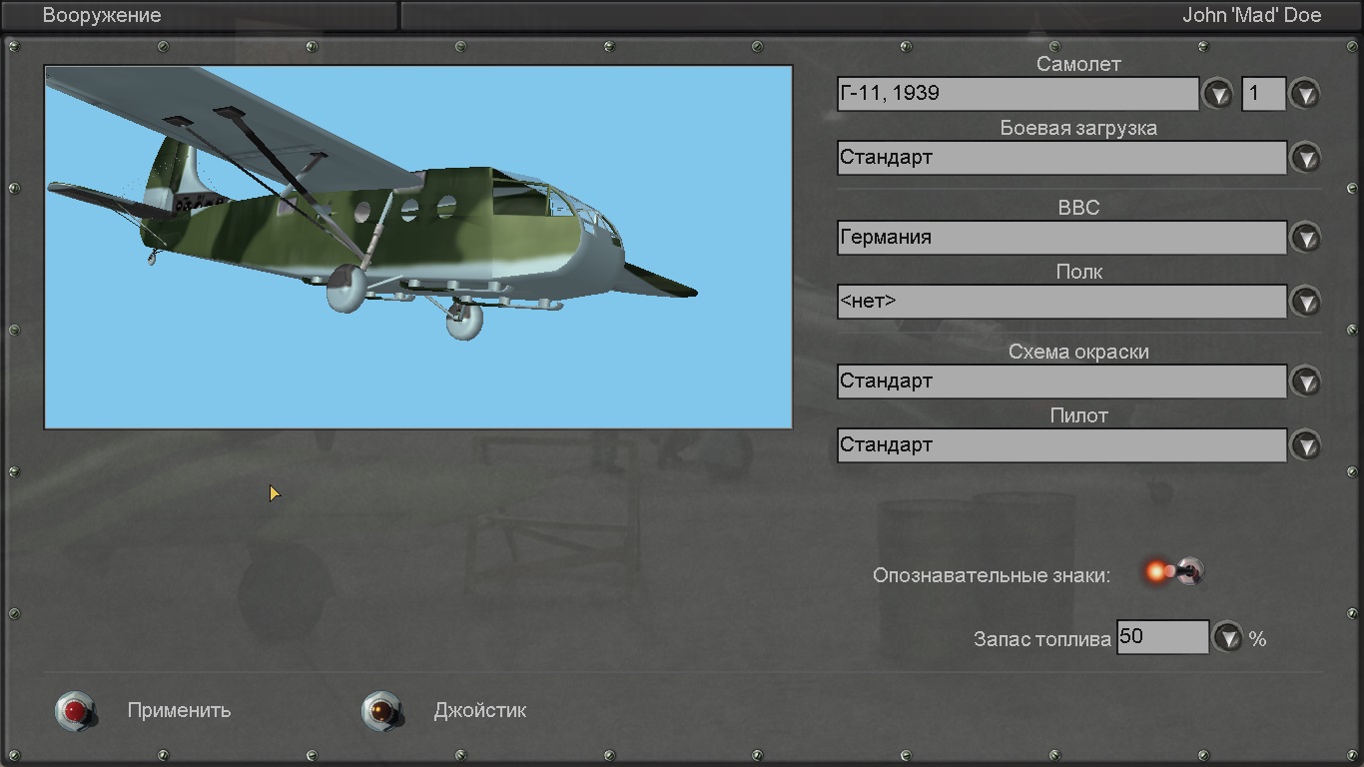Click the Применить label text

[x=179, y=711]
